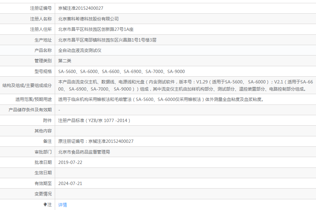The height and width of the screenshot is (210, 316).
Task: Click the lightbulb icon beside 注
Action: click(45, 204)
